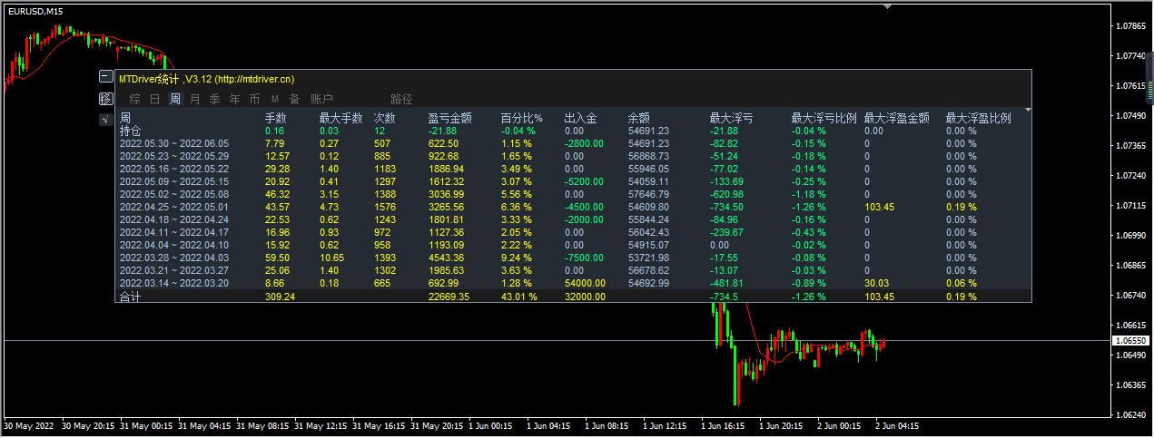Click the small triangle at table's right edge

point(1029,110)
